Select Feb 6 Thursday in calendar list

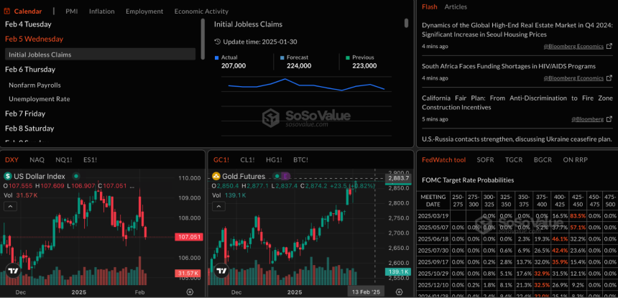30,70
